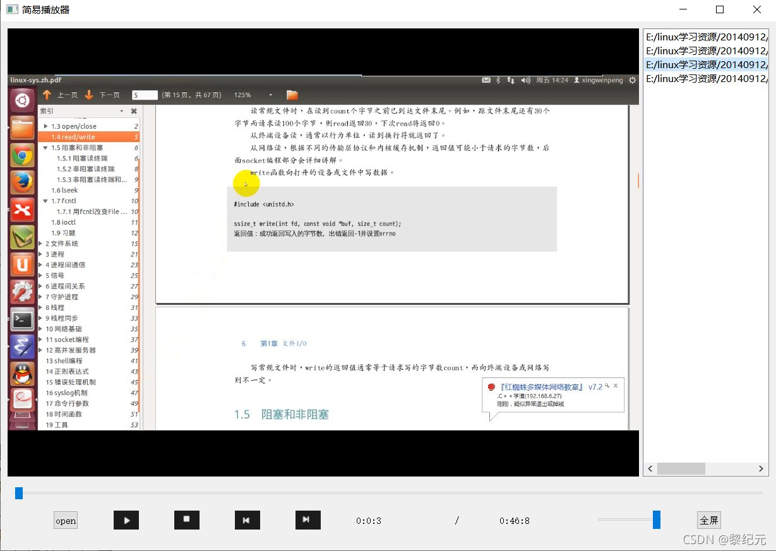The width and height of the screenshot is (776, 551).
Task: Open the red X app icon in dock
Action: (22, 210)
